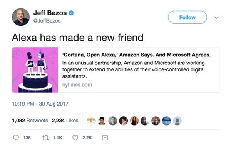Expand the tweet options chevron
This screenshot has width=231, height=147.
point(216,18)
